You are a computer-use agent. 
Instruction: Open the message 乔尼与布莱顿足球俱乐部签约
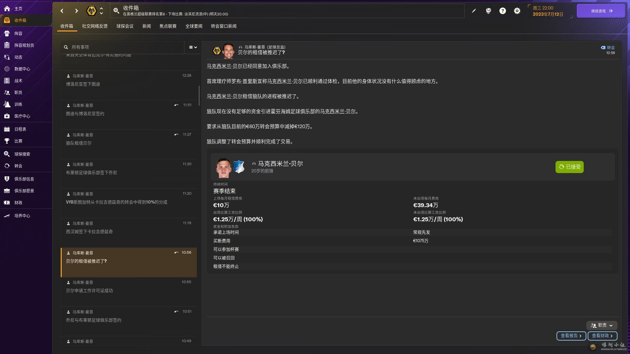pos(129,321)
